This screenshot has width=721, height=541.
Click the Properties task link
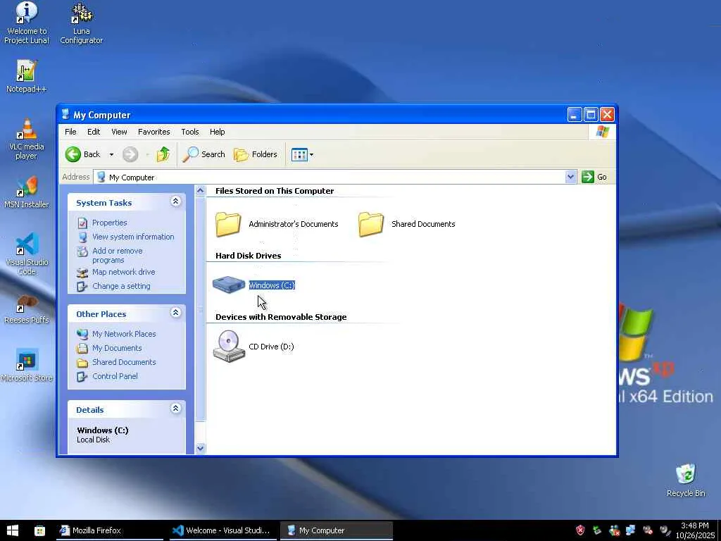point(109,223)
